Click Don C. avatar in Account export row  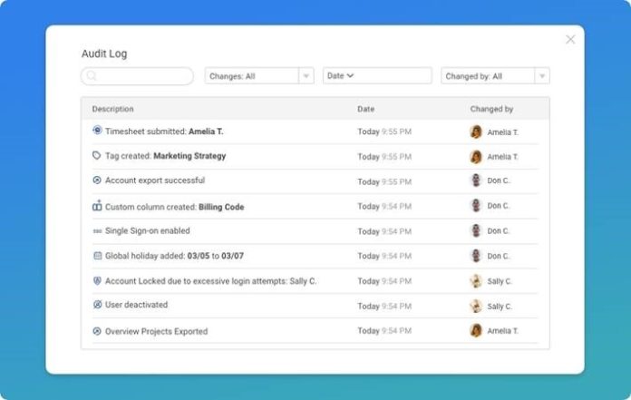476,180
